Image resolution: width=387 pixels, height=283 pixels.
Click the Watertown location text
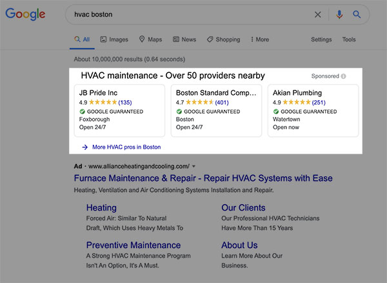pyautogui.click(x=286, y=120)
